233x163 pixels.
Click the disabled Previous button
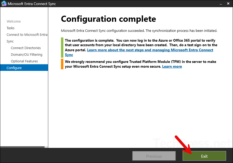(x=154, y=156)
